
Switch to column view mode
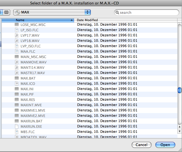coord(6,12)
